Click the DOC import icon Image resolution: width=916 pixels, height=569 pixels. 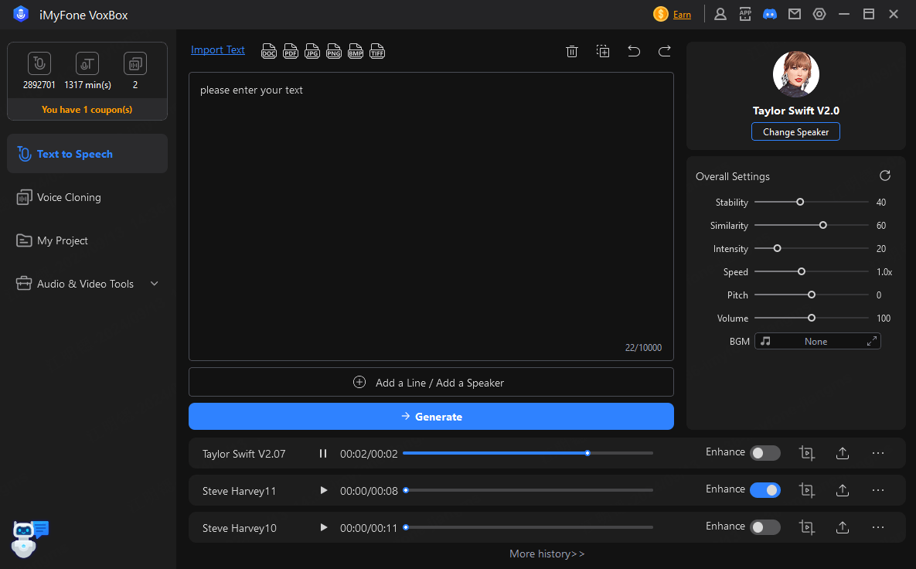269,51
